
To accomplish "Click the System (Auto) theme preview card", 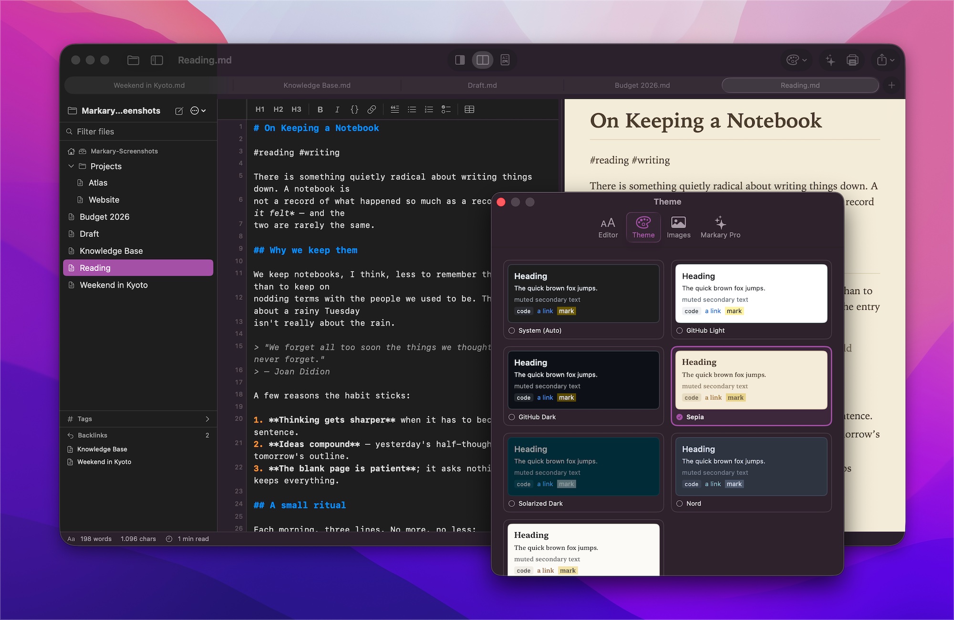I will (583, 294).
